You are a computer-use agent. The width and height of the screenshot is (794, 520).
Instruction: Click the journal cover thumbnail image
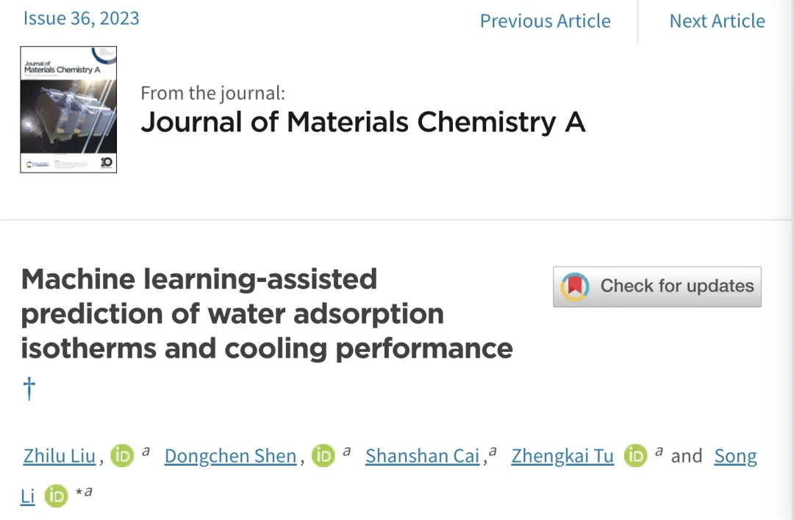pyautogui.click(x=68, y=109)
